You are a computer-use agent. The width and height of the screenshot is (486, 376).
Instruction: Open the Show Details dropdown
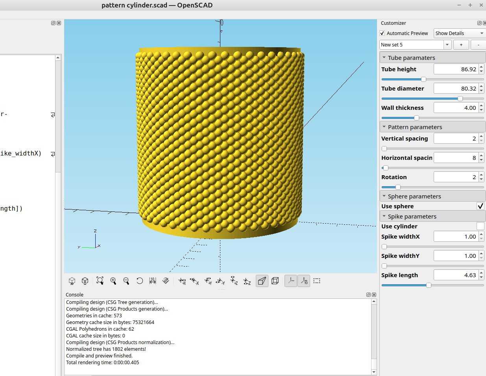pos(459,33)
